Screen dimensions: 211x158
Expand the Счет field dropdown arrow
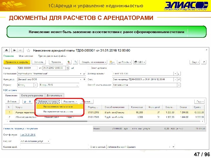(175, 79)
